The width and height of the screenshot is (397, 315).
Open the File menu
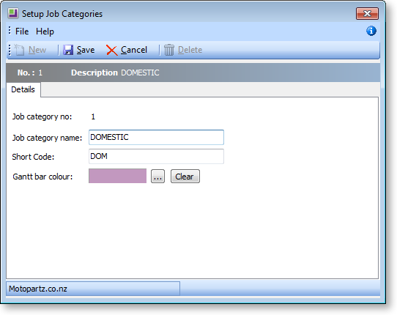pyautogui.click(x=22, y=31)
